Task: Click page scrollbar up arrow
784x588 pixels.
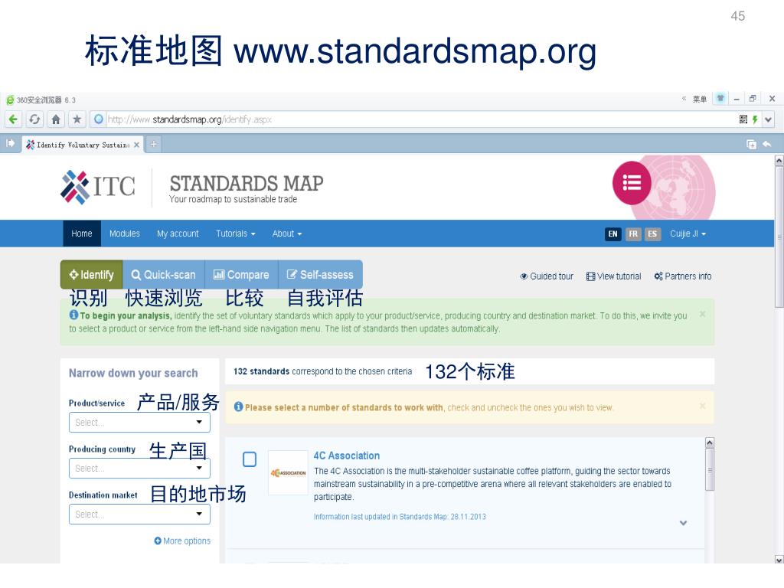Action: coord(779,161)
